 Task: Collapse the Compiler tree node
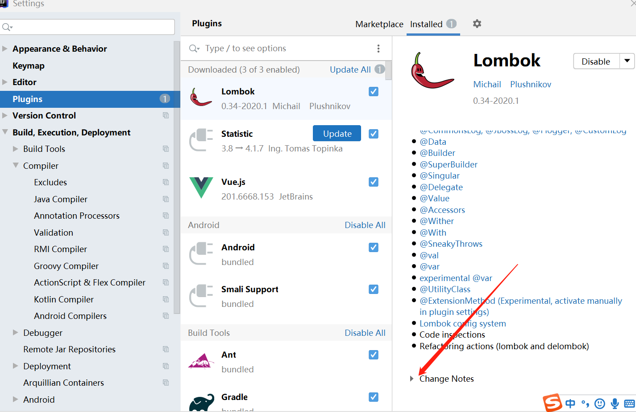pos(16,166)
